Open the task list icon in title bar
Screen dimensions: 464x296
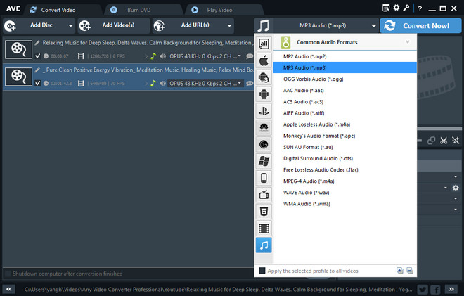pyautogui.click(x=386, y=8)
